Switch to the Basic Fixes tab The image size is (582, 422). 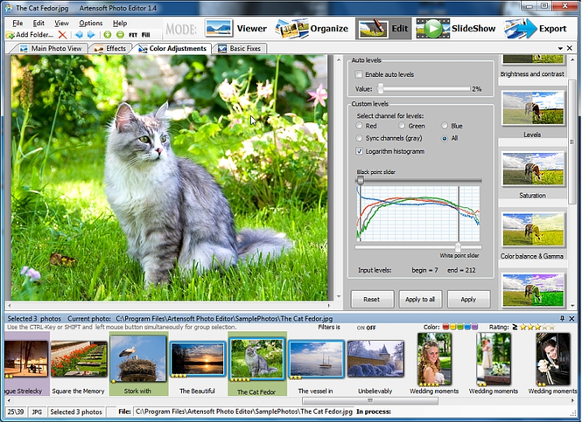coord(240,49)
